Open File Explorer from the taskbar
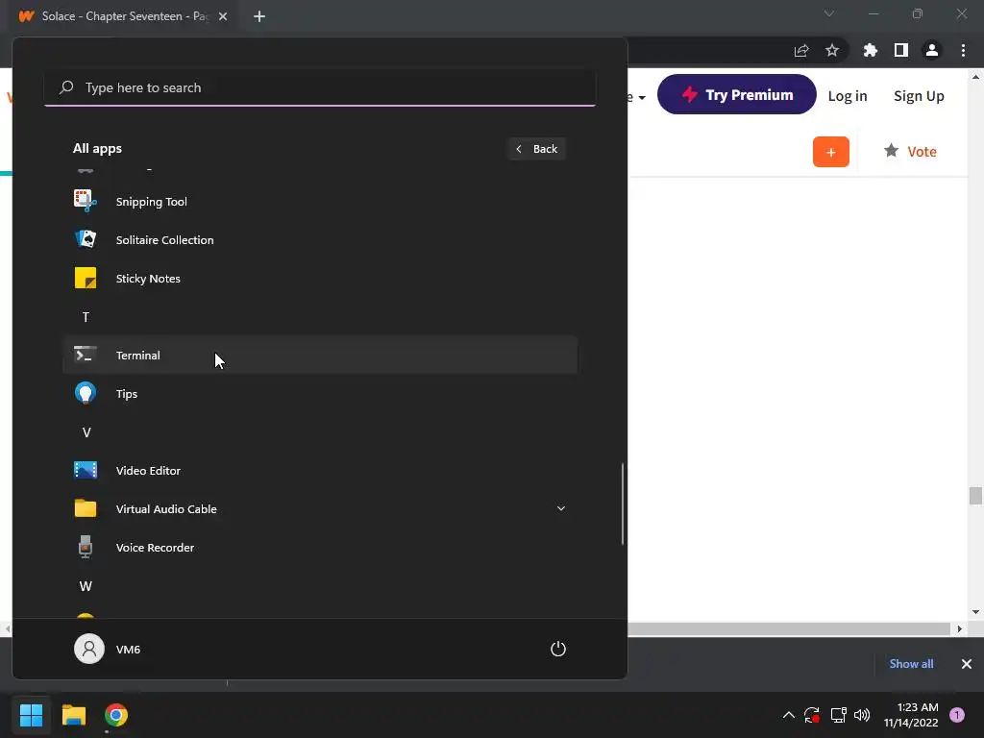The width and height of the screenshot is (984, 738). 73,715
